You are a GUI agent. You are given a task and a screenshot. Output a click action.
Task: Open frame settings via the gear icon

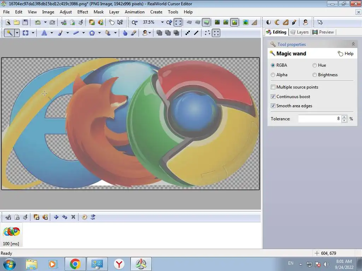click(x=84, y=217)
